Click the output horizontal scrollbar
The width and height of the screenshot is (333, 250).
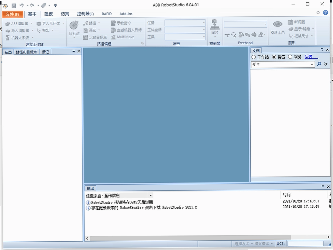pyautogui.click(x=190, y=238)
